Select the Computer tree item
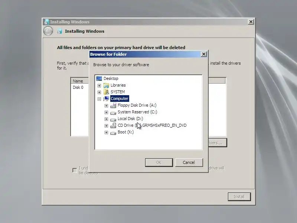Screen dimensions: 297x223 coord(119,98)
